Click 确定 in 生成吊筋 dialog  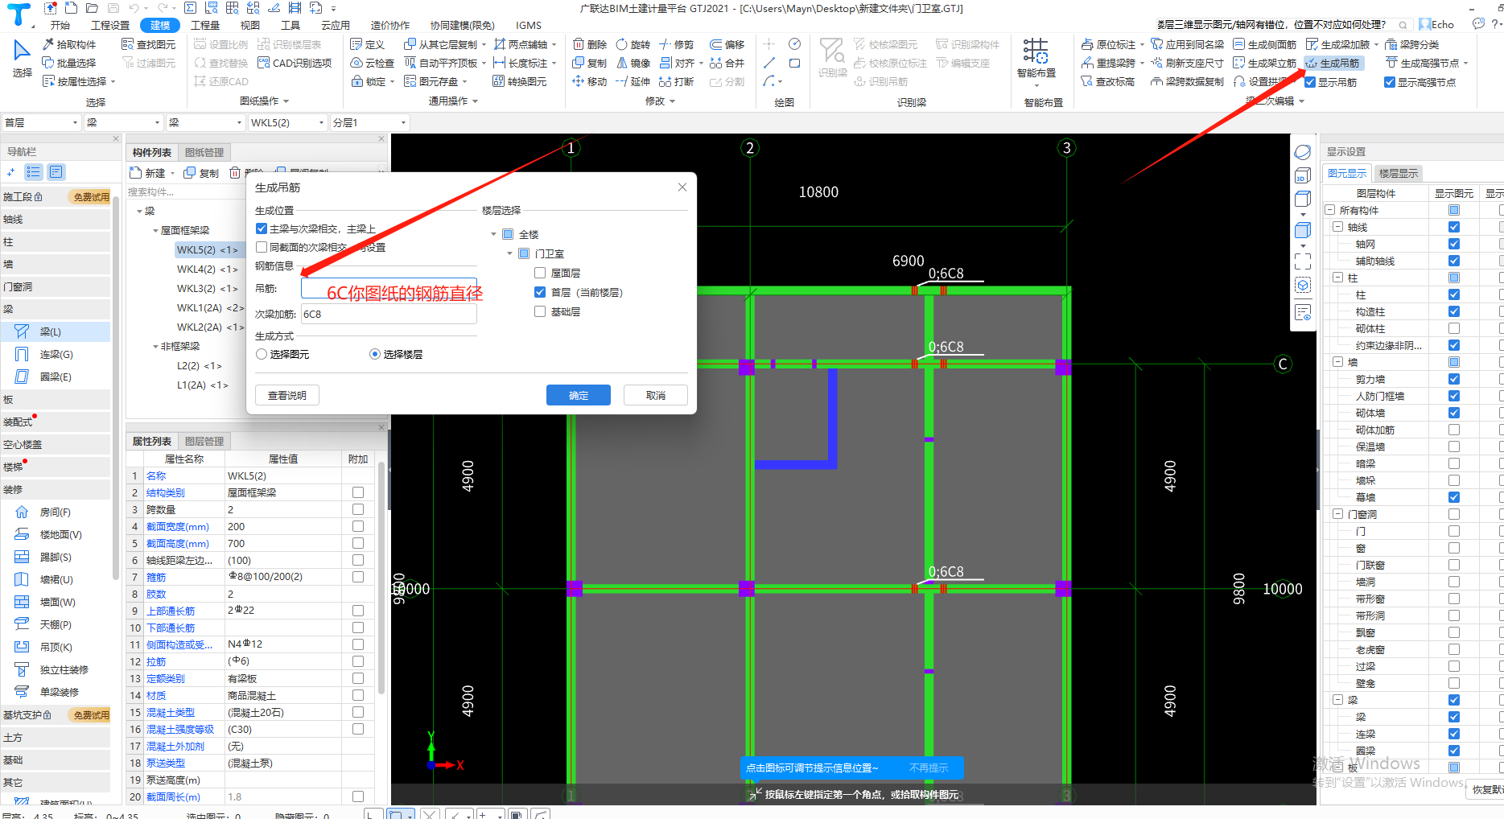(x=579, y=395)
